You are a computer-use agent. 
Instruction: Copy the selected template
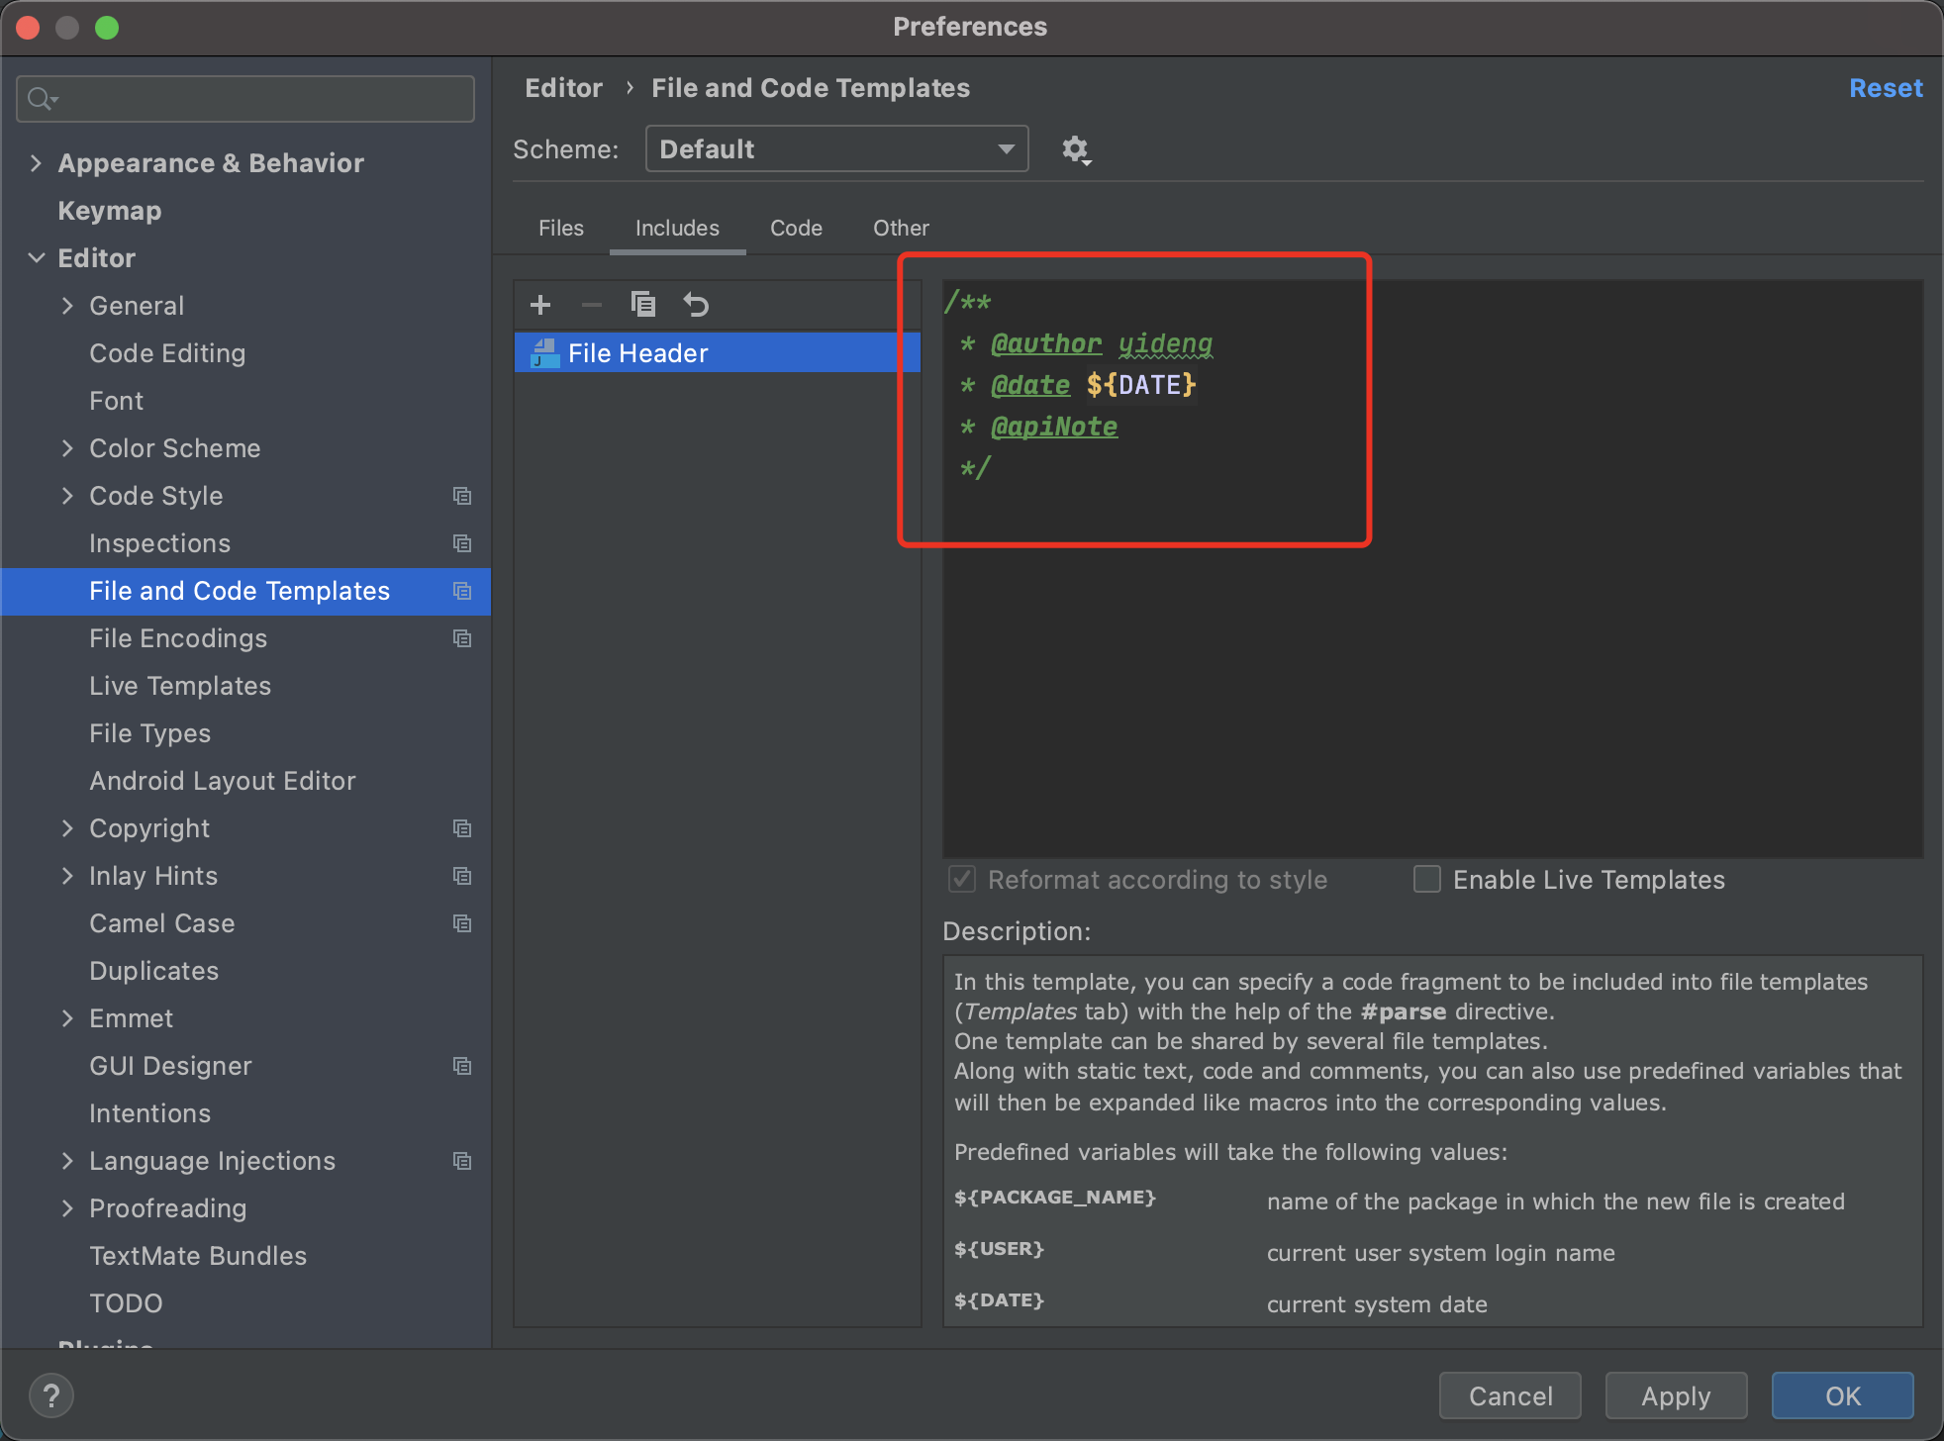[x=643, y=304]
